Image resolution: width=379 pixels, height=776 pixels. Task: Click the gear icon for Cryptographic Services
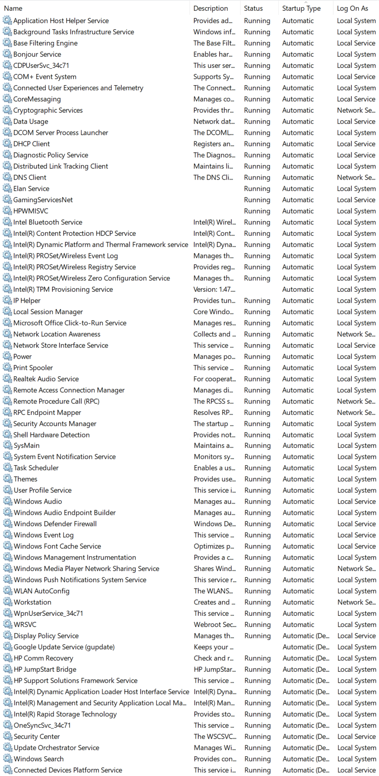tap(7, 110)
